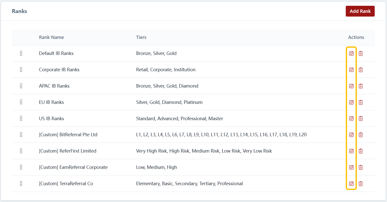Grab the drag handle for BitReferral Pte Ltd
Screen dimensions: 387x202
coord(21,135)
